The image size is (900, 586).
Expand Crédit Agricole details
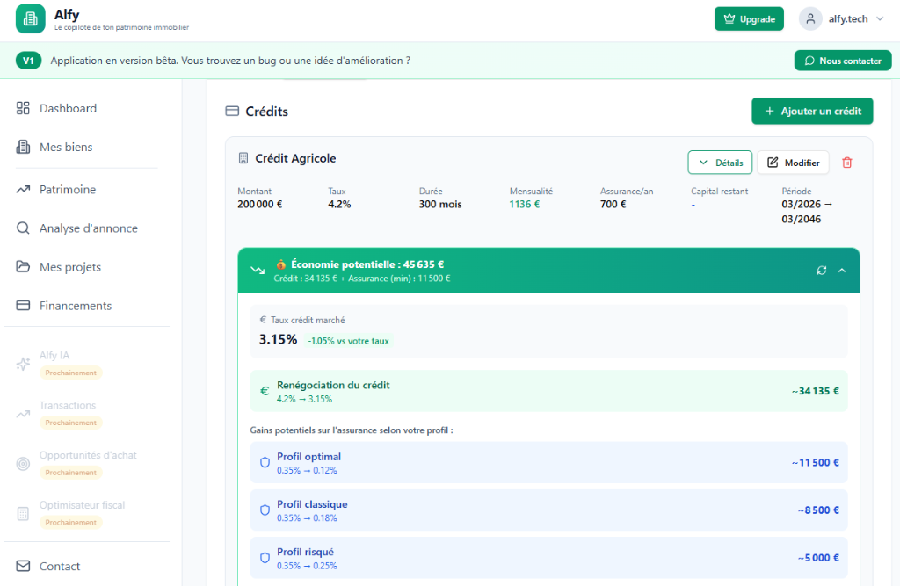pyautogui.click(x=720, y=163)
